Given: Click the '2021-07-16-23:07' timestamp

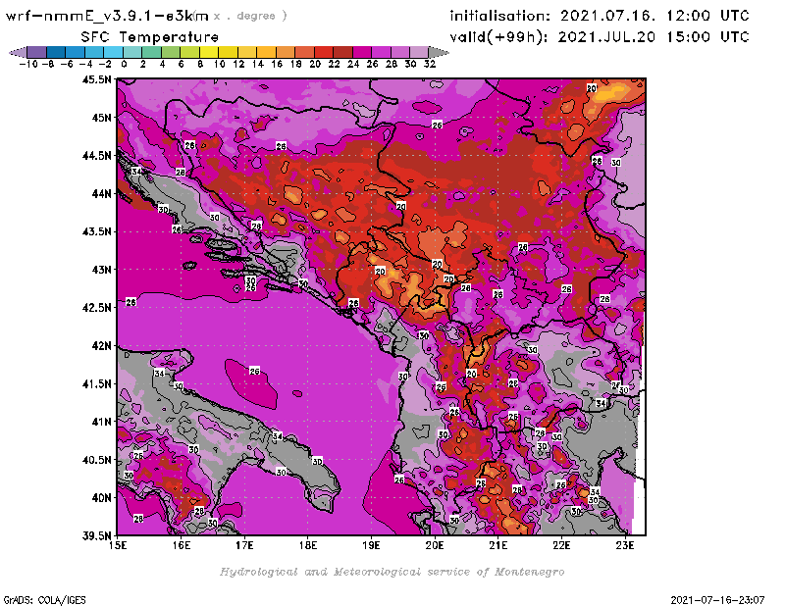Looking at the screenshot, I should point(717,600).
